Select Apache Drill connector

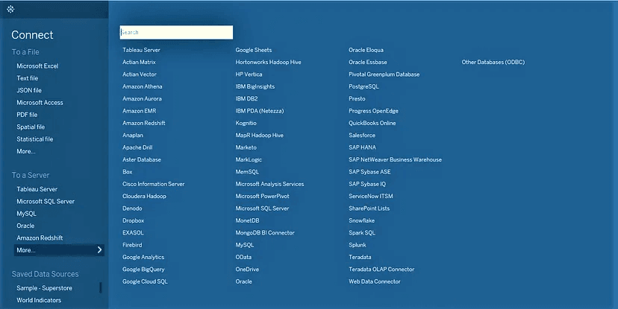[137, 147]
